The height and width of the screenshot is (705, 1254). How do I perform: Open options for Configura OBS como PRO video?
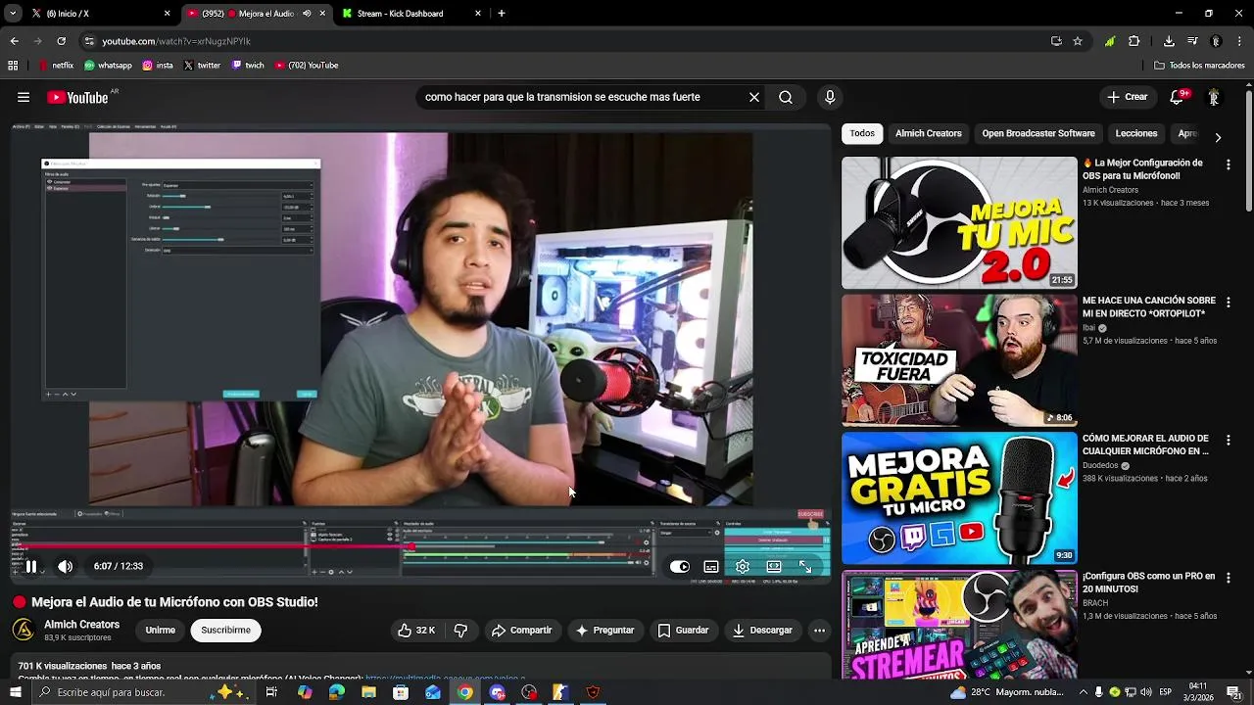(1228, 579)
